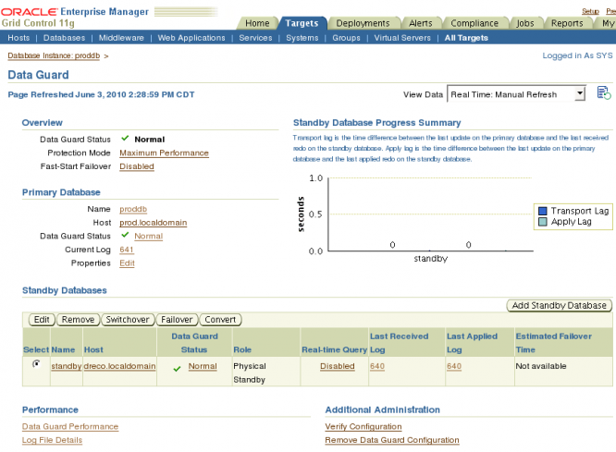This screenshot has height=452, width=616.
Task: Select All Targets subtab
Action: [x=466, y=38]
